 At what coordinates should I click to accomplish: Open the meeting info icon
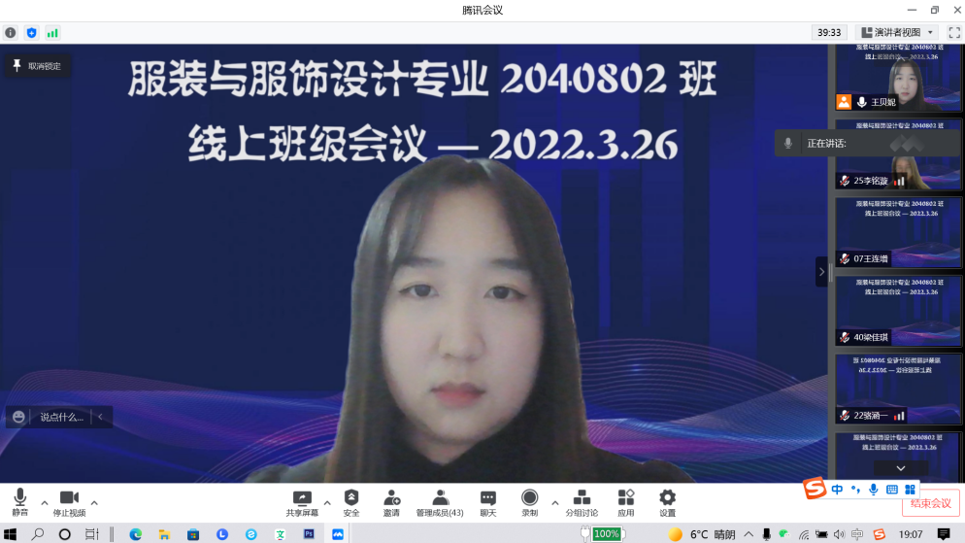click(x=11, y=33)
